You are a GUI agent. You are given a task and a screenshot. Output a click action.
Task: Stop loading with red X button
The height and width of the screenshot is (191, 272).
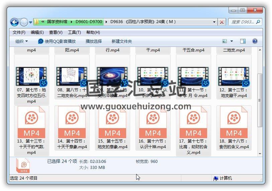[x=222, y=22]
